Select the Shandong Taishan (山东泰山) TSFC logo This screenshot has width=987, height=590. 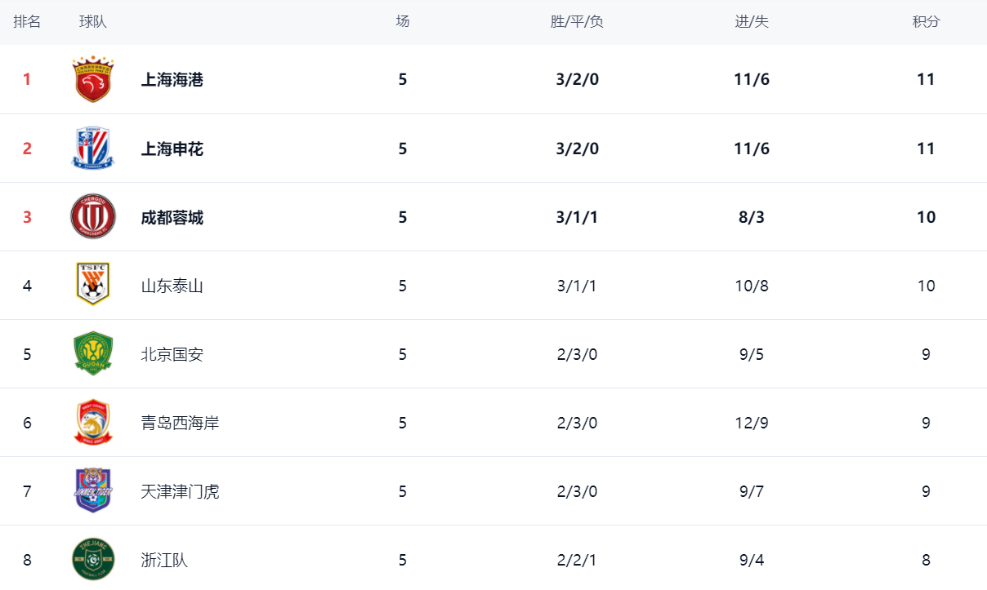click(92, 284)
